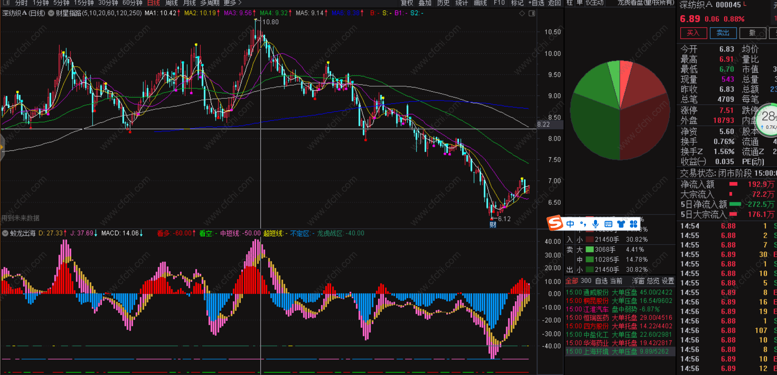
Task: Open F10 company info
Action: click(x=499, y=3)
